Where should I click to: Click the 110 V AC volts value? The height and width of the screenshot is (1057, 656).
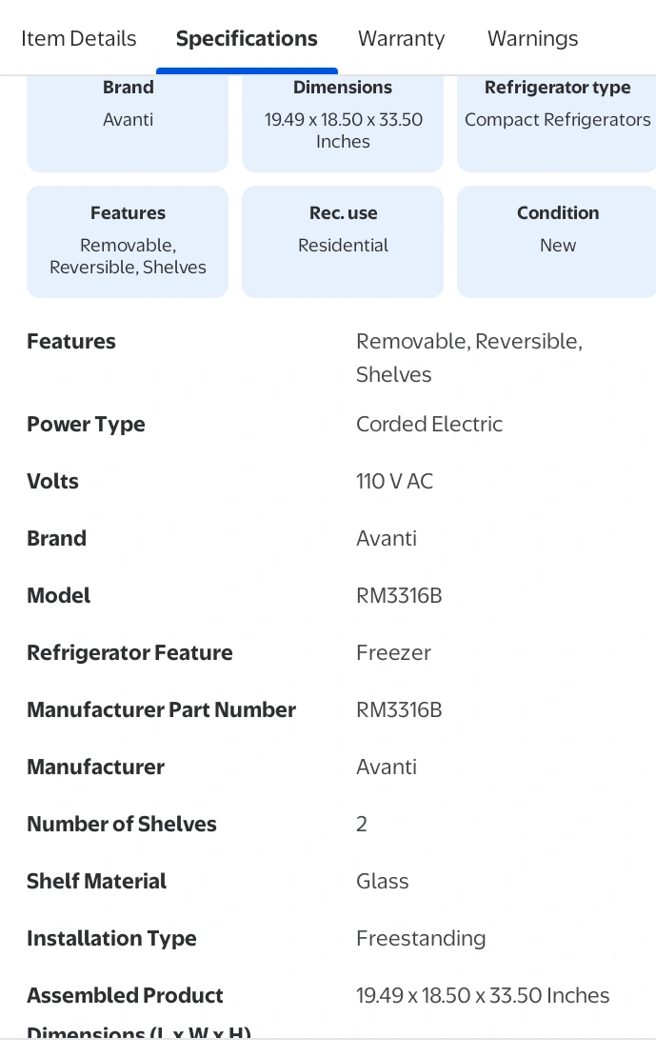[394, 482]
